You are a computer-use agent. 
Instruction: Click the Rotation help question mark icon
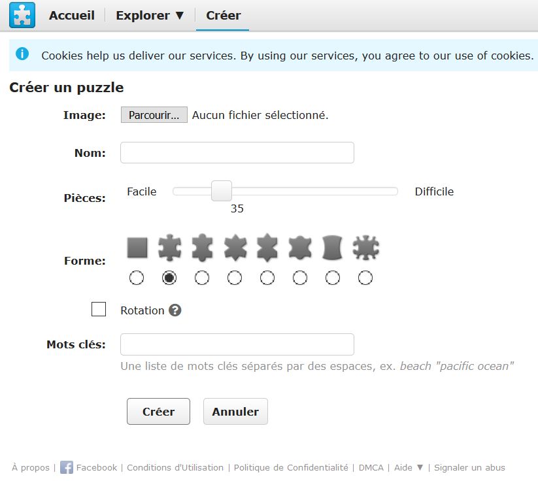click(175, 310)
